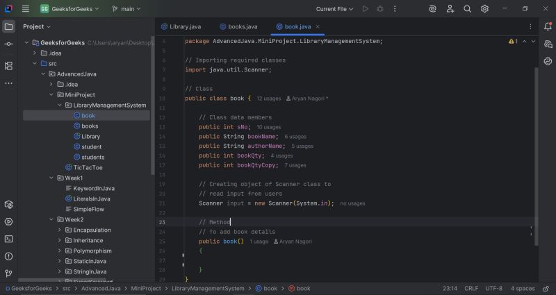This screenshot has height=295, width=556.
Task: Open the Git tool window
Action: pyautogui.click(x=9, y=273)
